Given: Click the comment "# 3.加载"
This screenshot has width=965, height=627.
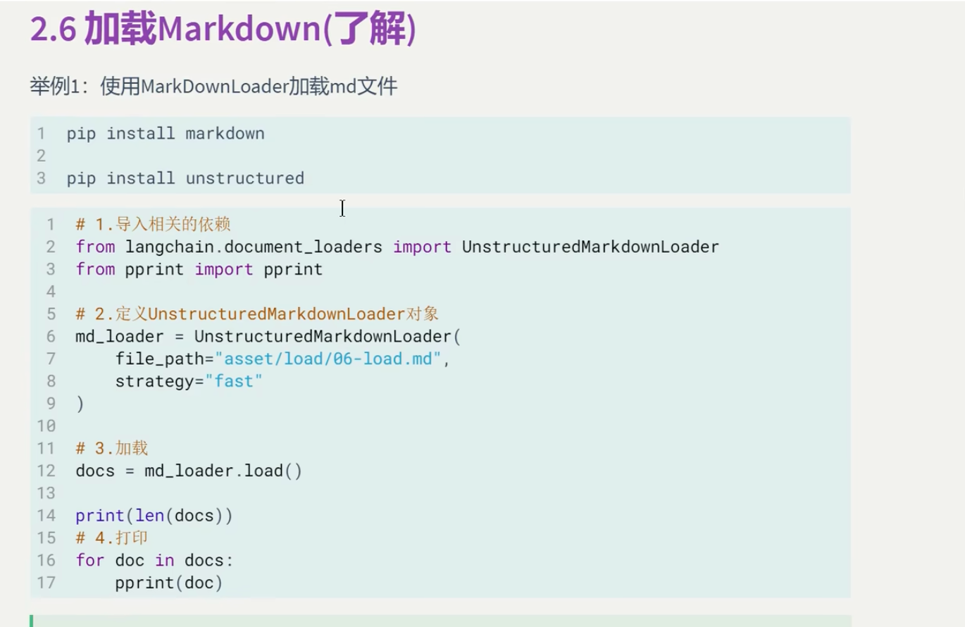Looking at the screenshot, I should point(112,448).
